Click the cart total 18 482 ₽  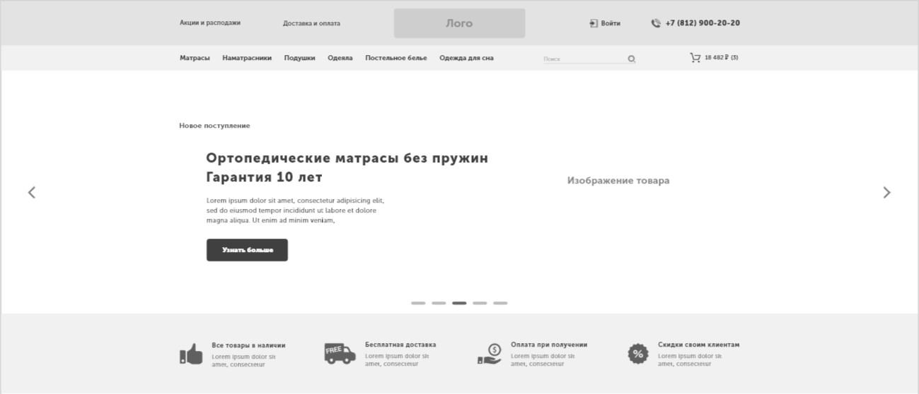click(716, 58)
